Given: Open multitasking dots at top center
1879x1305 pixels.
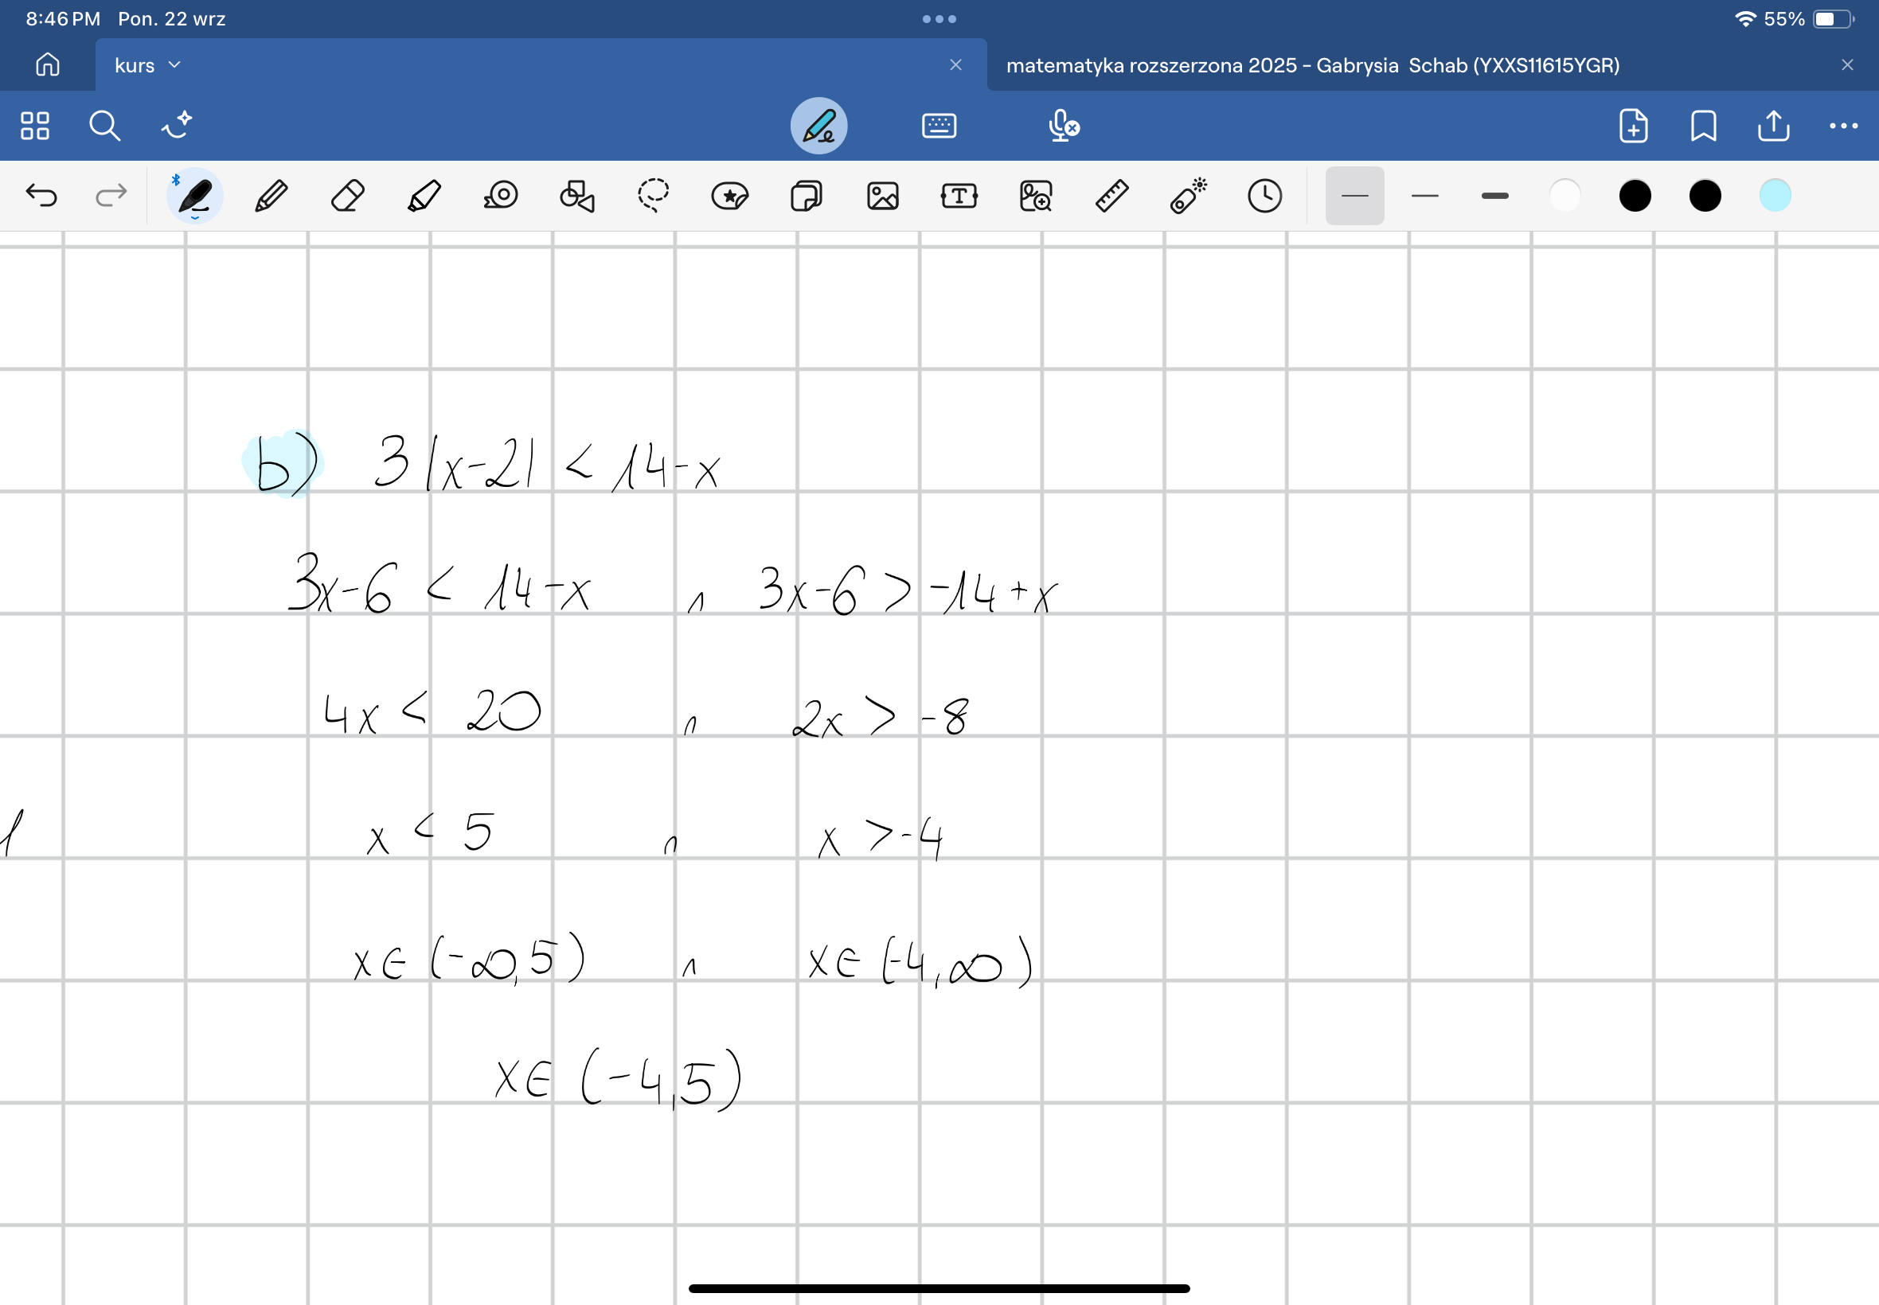Looking at the screenshot, I should click(938, 19).
